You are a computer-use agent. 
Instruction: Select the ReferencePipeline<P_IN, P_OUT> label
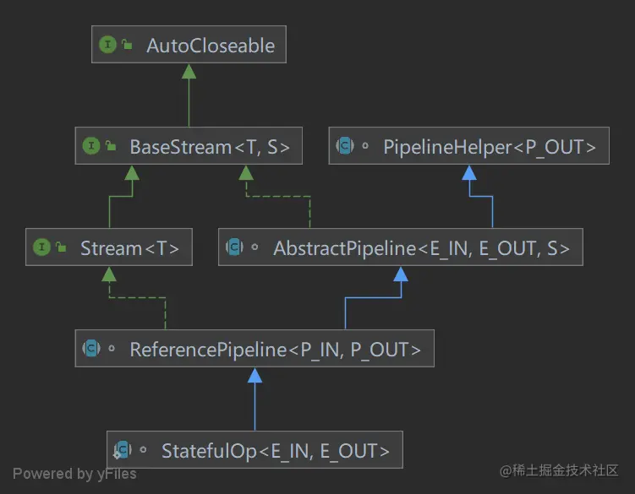(x=275, y=350)
